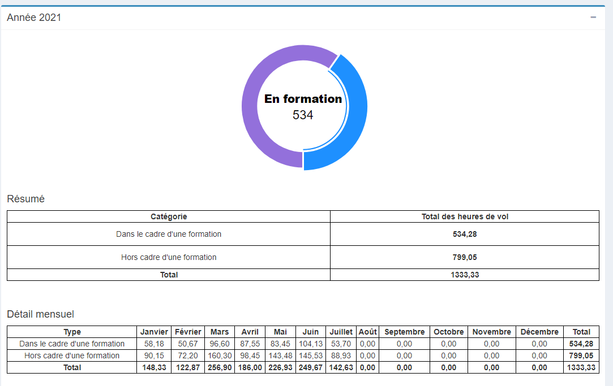613x386 pixels.
Task: Click the Décembre column header
Action: [539, 332]
